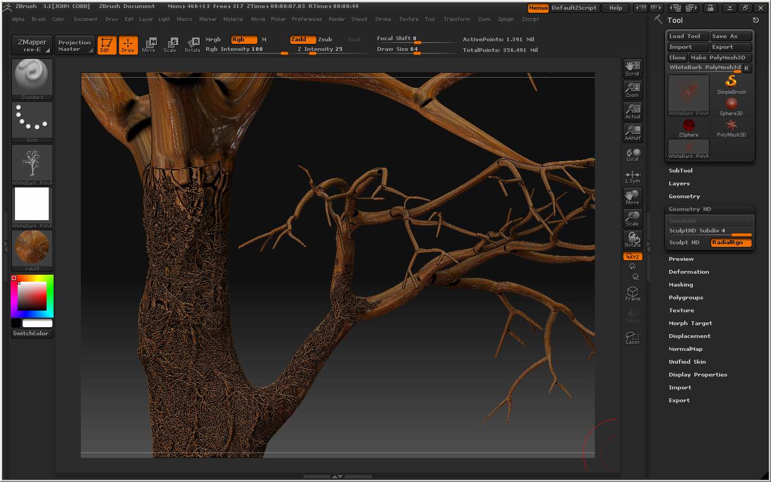The height and width of the screenshot is (482, 771).
Task: Click Make PolyMesh3D button
Action: pyautogui.click(x=720, y=58)
